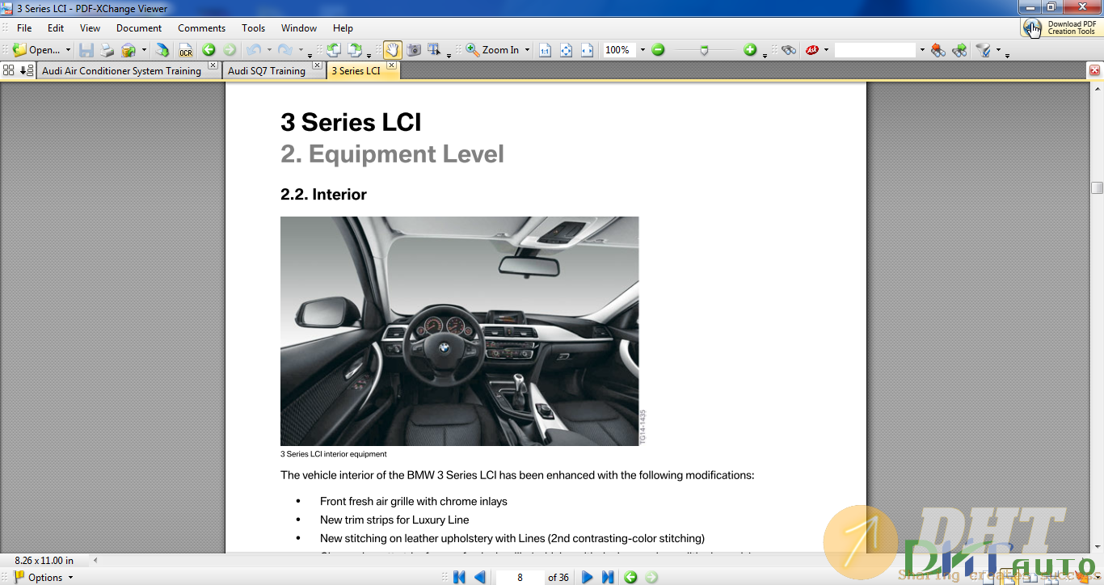Viewport: 1104px width, 585px height.
Task: Click the scan-to-PDF scanner icon
Action: click(129, 50)
